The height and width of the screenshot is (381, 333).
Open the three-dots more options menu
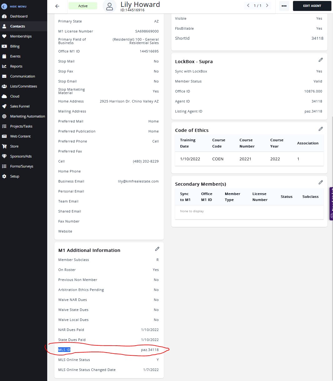coord(284,6)
